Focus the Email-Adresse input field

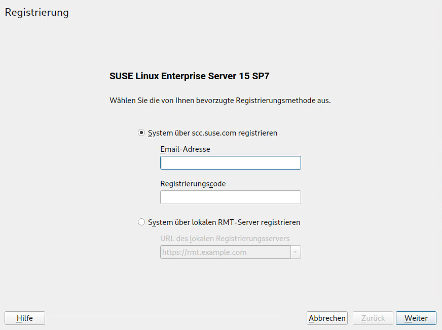click(x=231, y=162)
